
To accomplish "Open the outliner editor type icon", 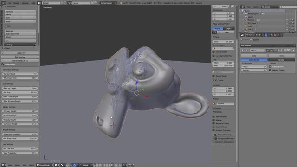I will 242,7.
